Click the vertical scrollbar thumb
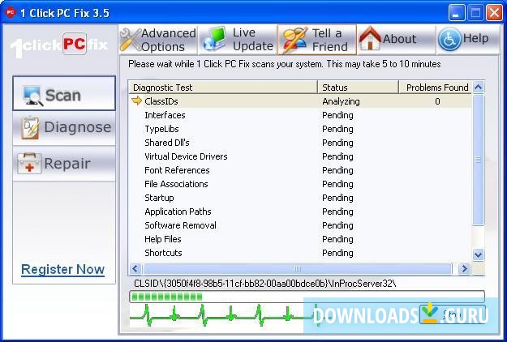The height and width of the screenshot is (342, 507). point(478,160)
